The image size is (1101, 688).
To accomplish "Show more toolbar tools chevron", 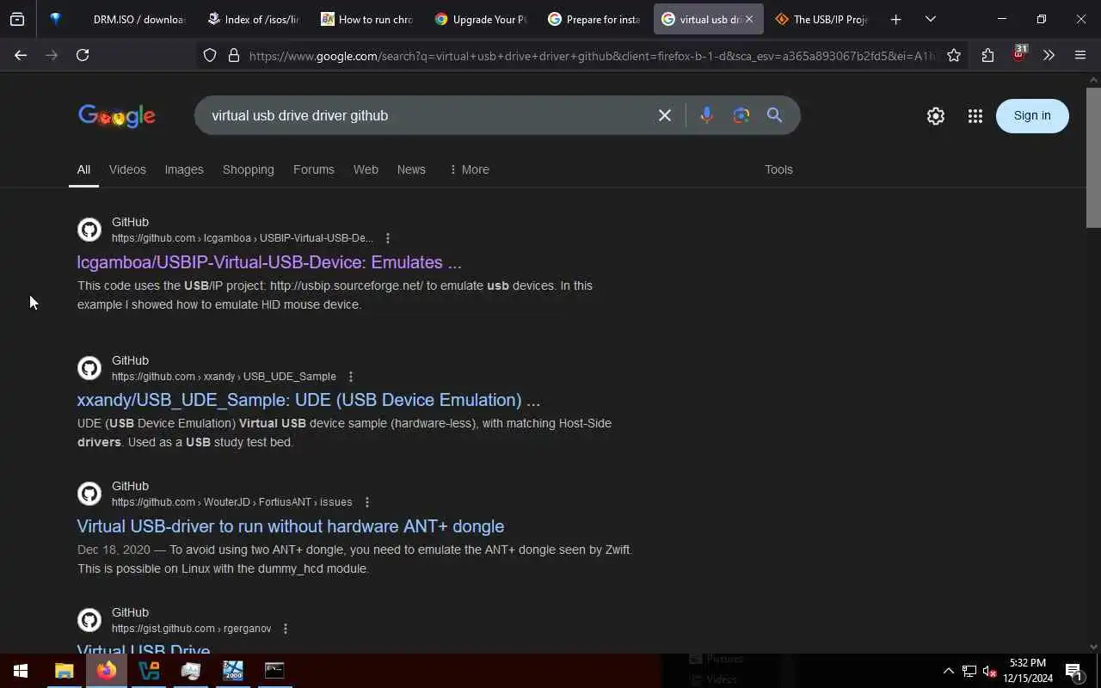I will tap(1049, 55).
